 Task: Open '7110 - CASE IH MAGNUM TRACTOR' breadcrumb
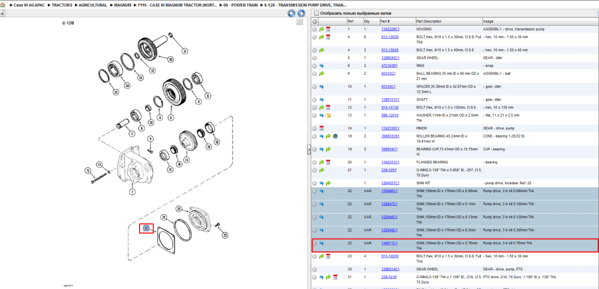(177, 5)
